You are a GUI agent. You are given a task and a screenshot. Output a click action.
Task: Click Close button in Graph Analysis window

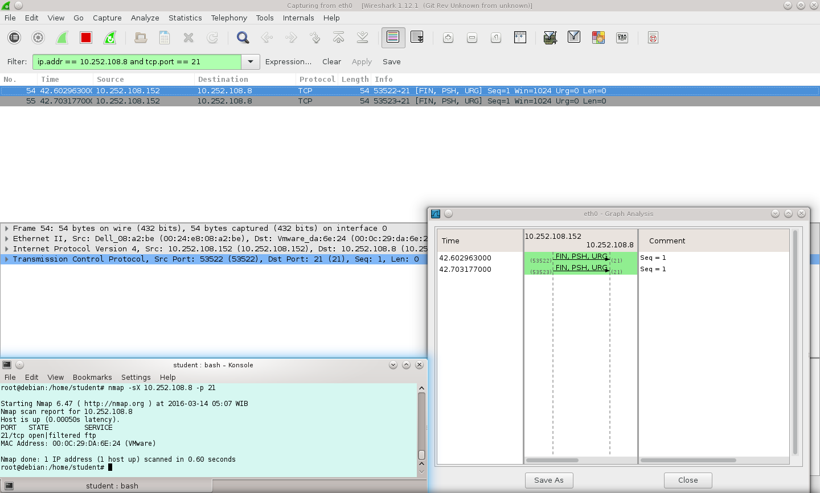[688, 480]
